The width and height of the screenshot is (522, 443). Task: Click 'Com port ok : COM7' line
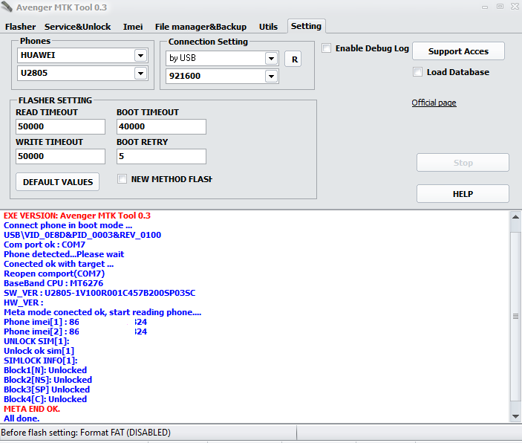(x=45, y=245)
